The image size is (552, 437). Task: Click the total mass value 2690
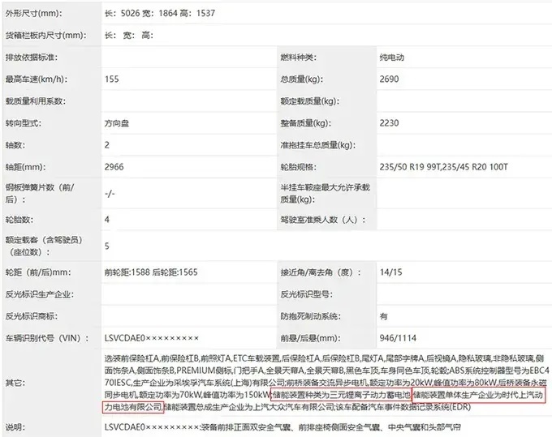pos(389,79)
